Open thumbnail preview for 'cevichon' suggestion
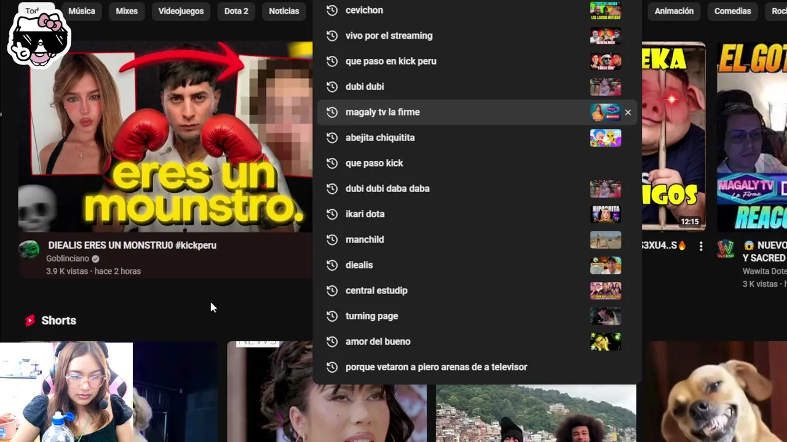Image resolution: width=787 pixels, height=442 pixels. coord(606,10)
